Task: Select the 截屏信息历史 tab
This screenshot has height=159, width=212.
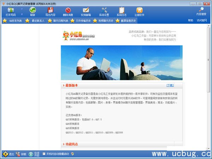Action: pyautogui.click(x=126, y=21)
